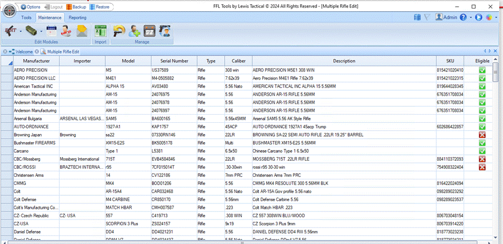
Task: Toggle Eligible for AERO PRECISION M5 row
Action: coord(482,70)
